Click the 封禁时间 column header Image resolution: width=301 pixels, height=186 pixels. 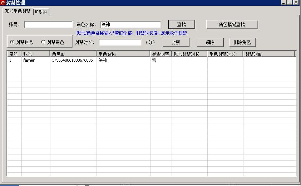[x=269, y=54]
